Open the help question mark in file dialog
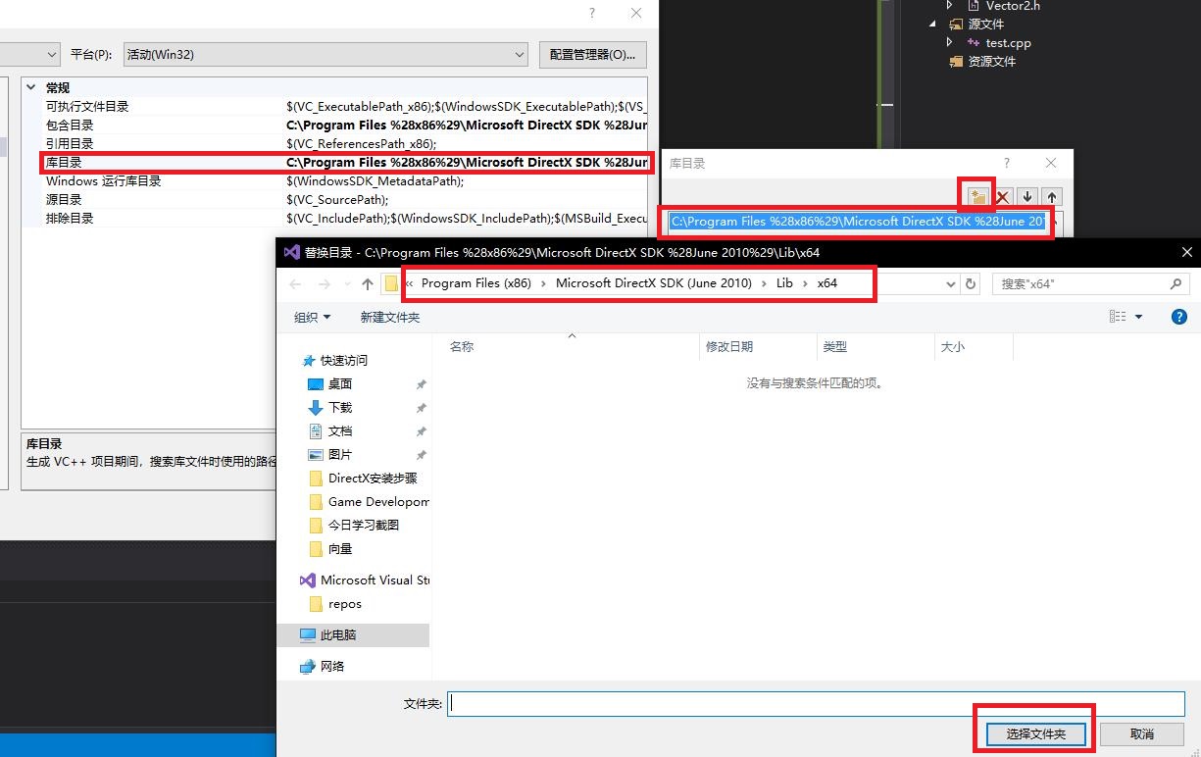This screenshot has height=757, width=1201. coord(1179,317)
